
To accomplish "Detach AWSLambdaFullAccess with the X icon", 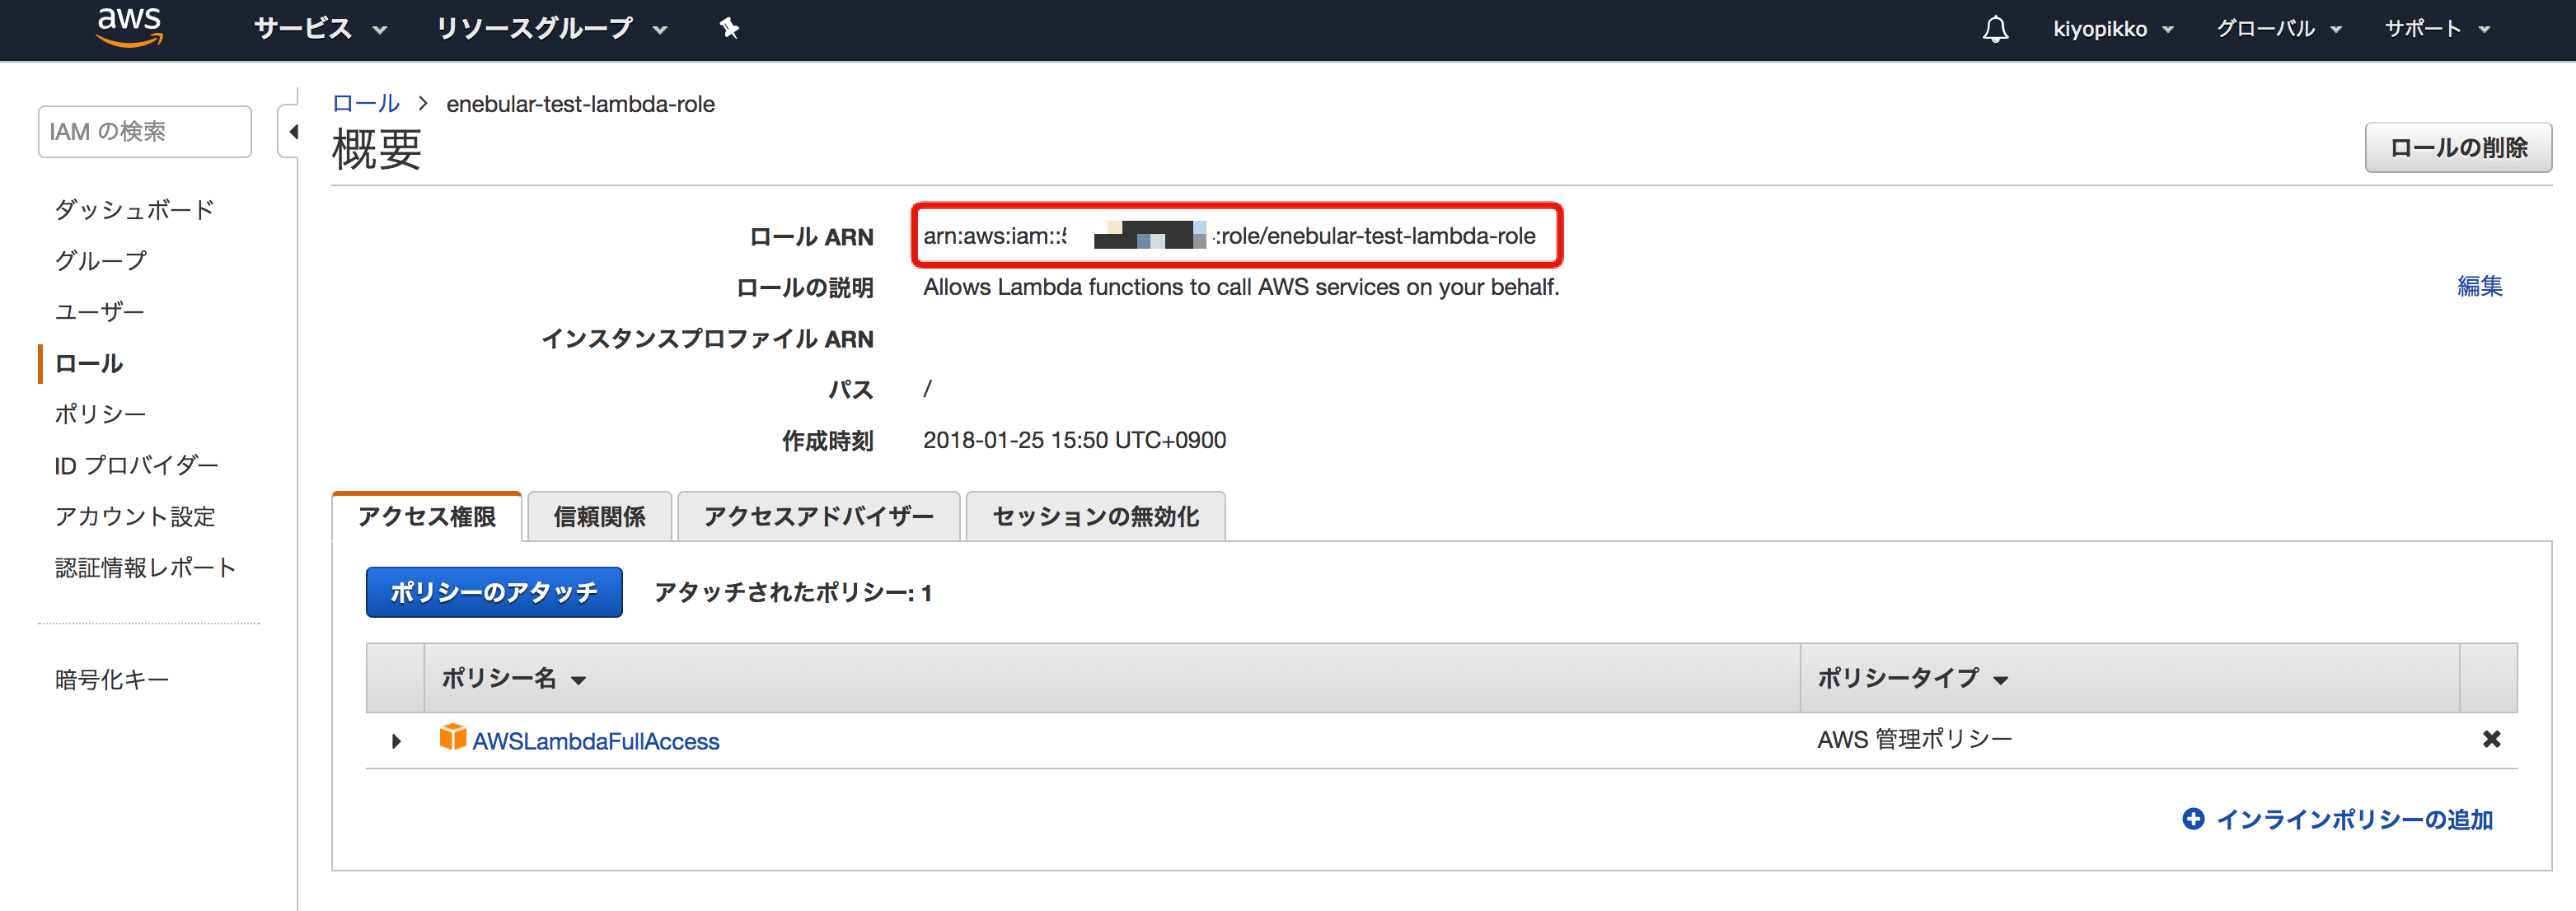I will coord(2491,739).
